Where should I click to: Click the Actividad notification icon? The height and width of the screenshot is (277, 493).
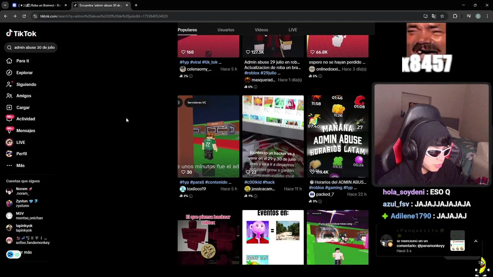click(9, 119)
